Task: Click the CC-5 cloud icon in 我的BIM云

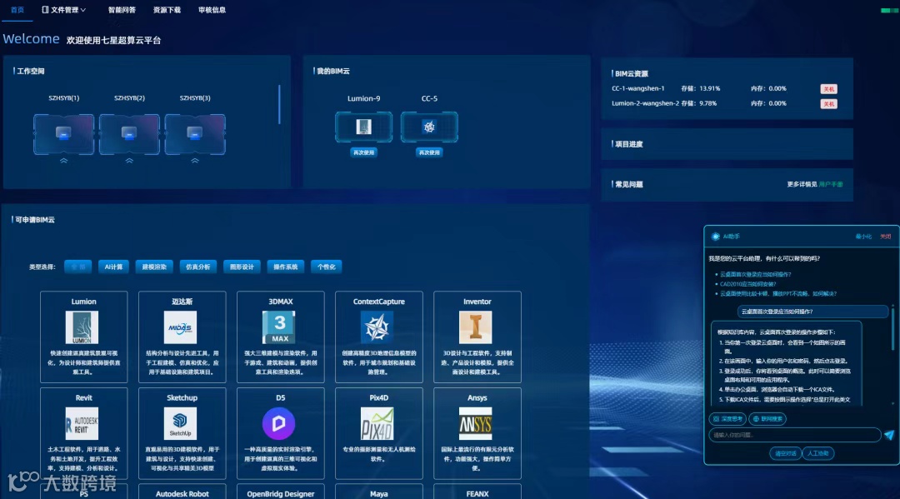Action: (x=429, y=127)
